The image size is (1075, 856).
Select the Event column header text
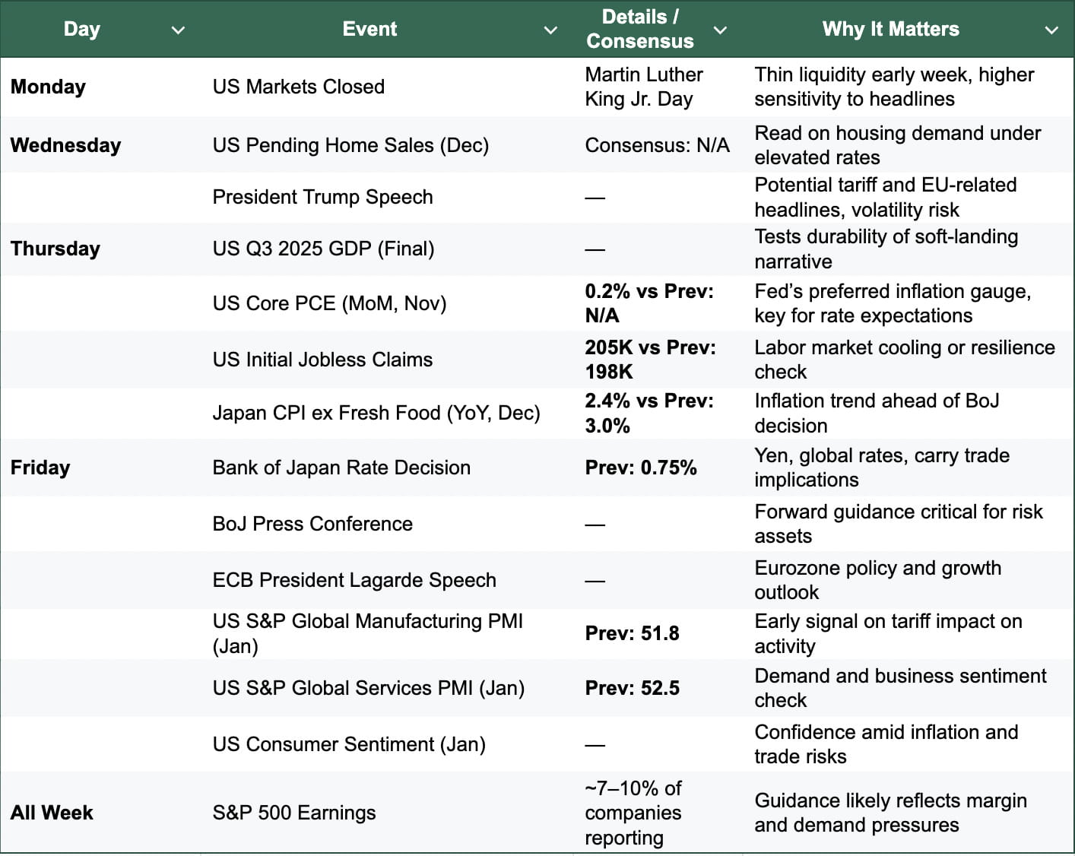pos(369,29)
